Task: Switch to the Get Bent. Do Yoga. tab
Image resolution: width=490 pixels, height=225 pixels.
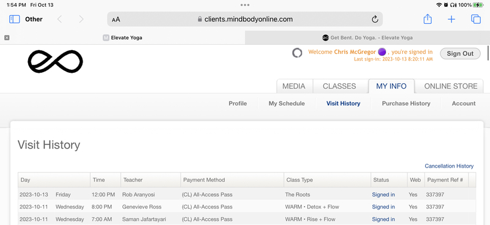Action: click(x=367, y=38)
